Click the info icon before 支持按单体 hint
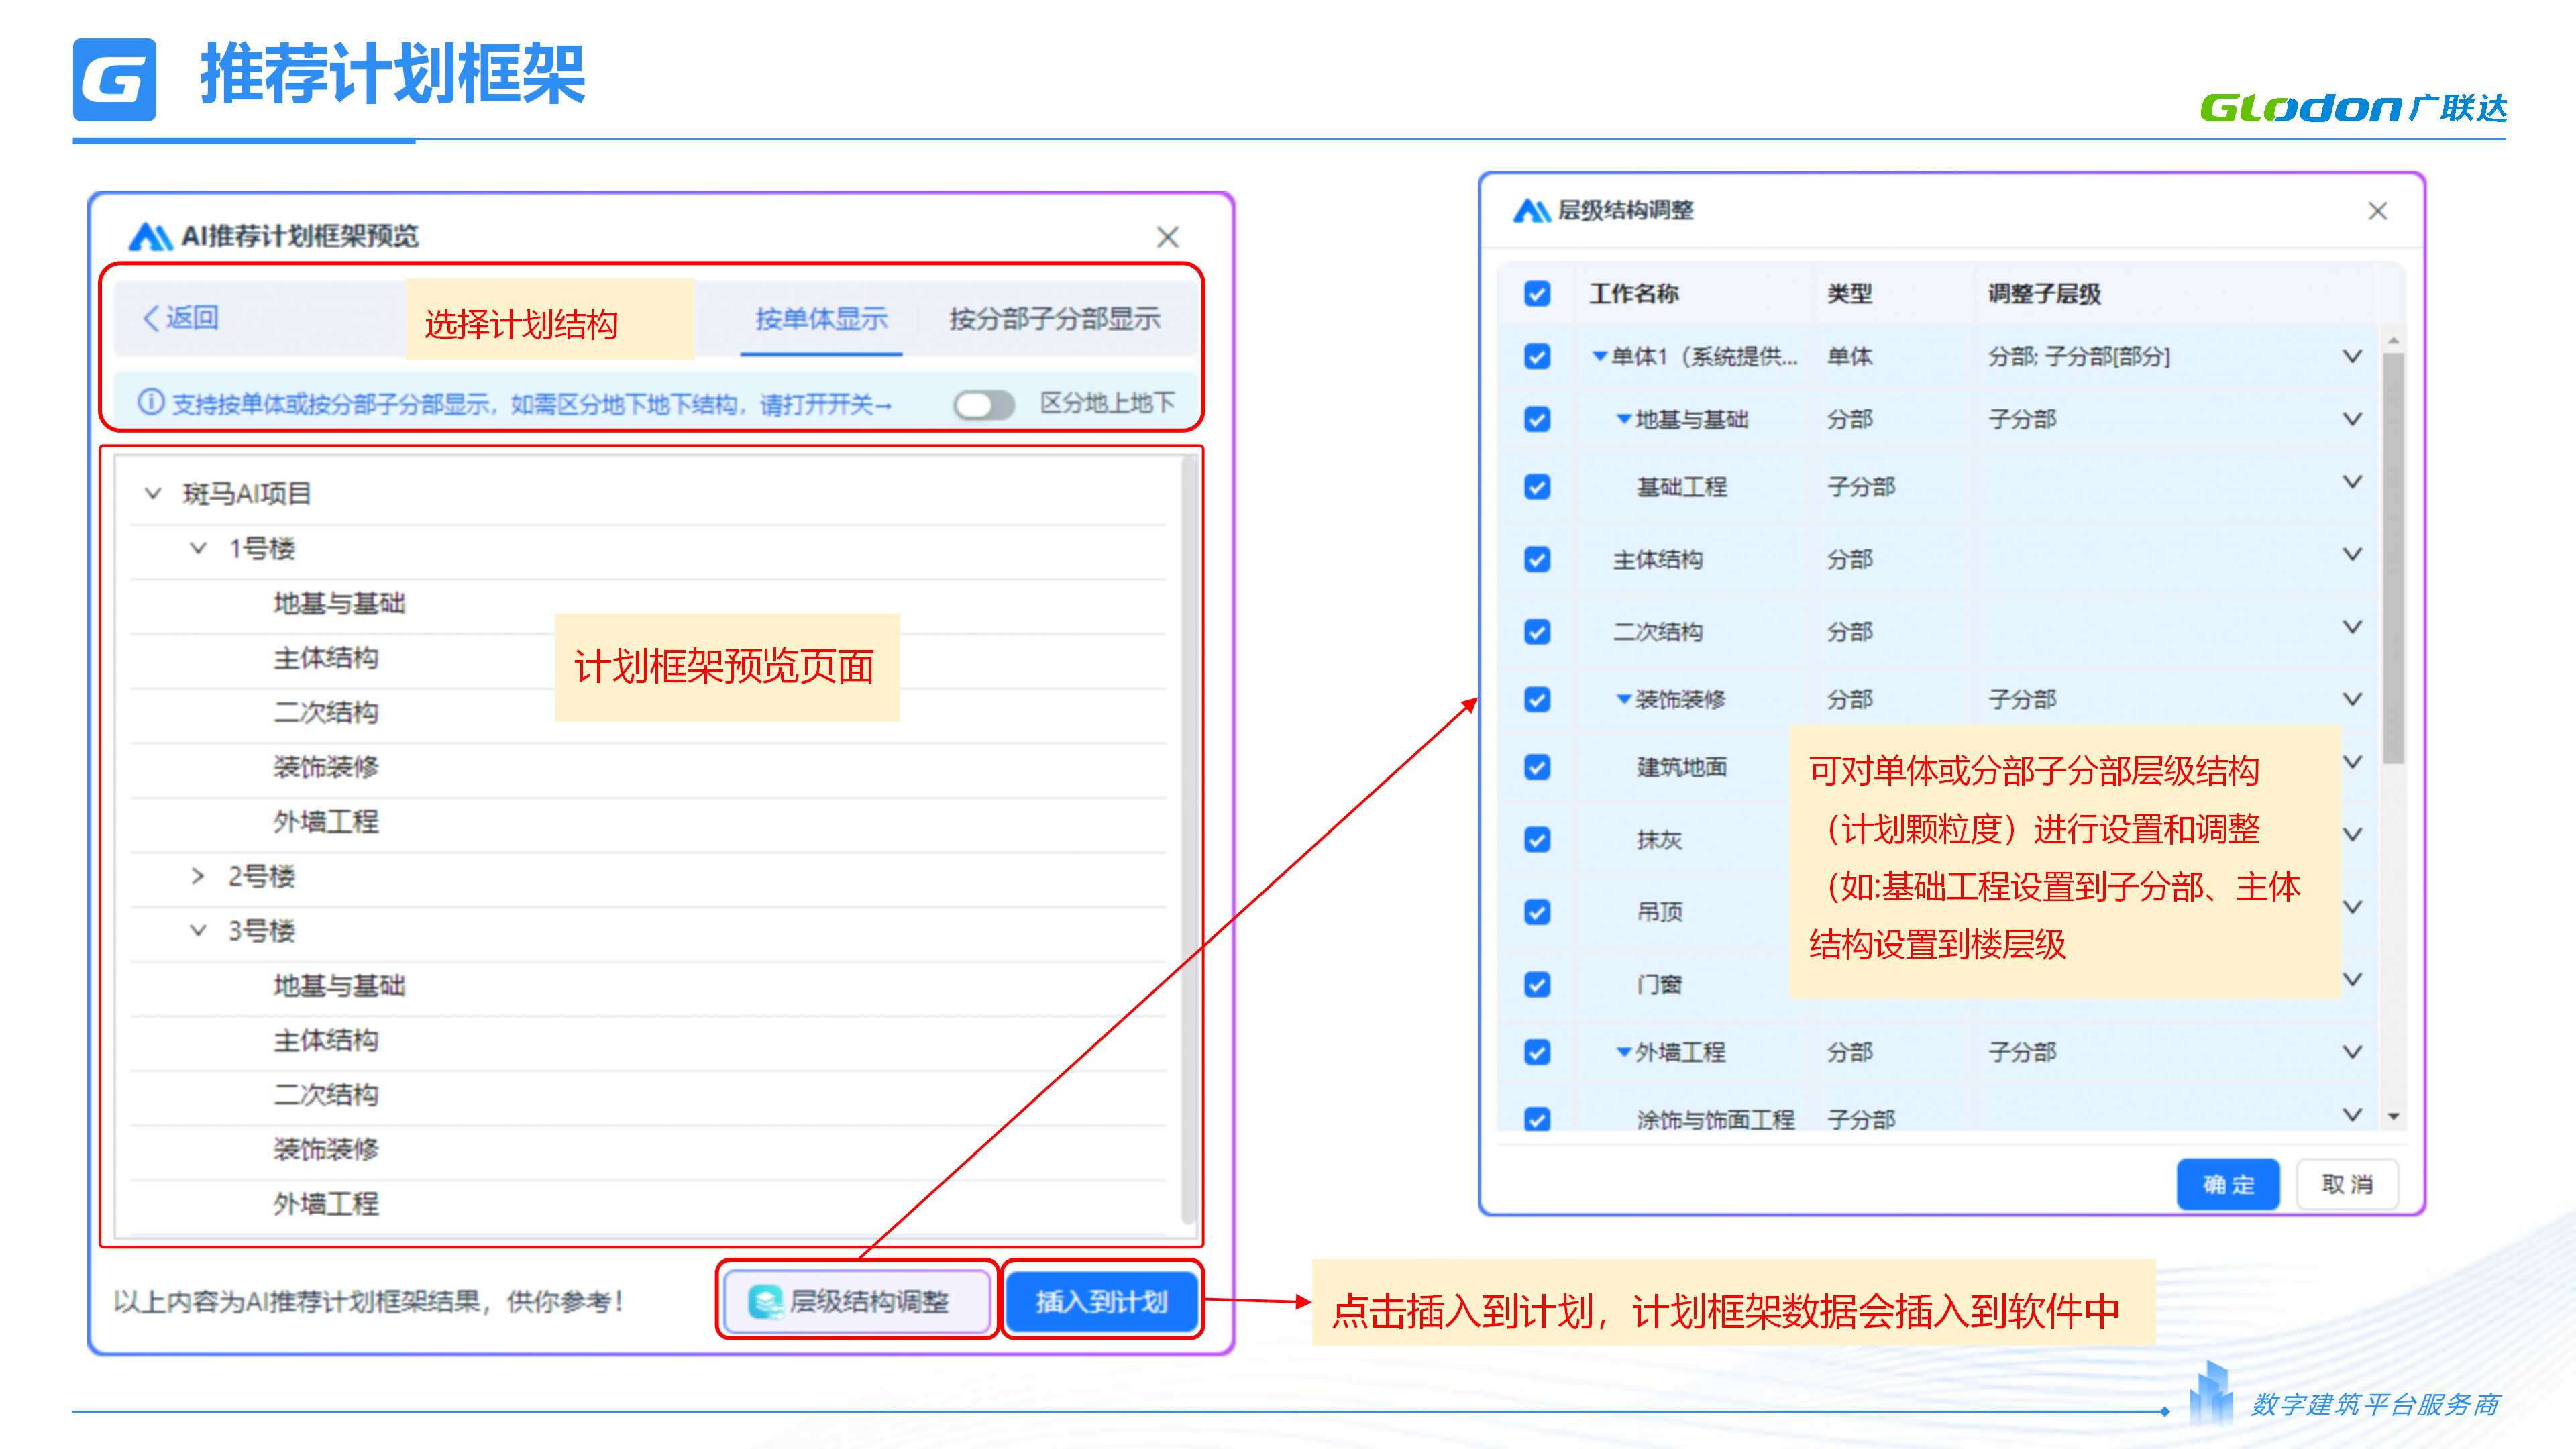The image size is (2576, 1449). [151, 403]
